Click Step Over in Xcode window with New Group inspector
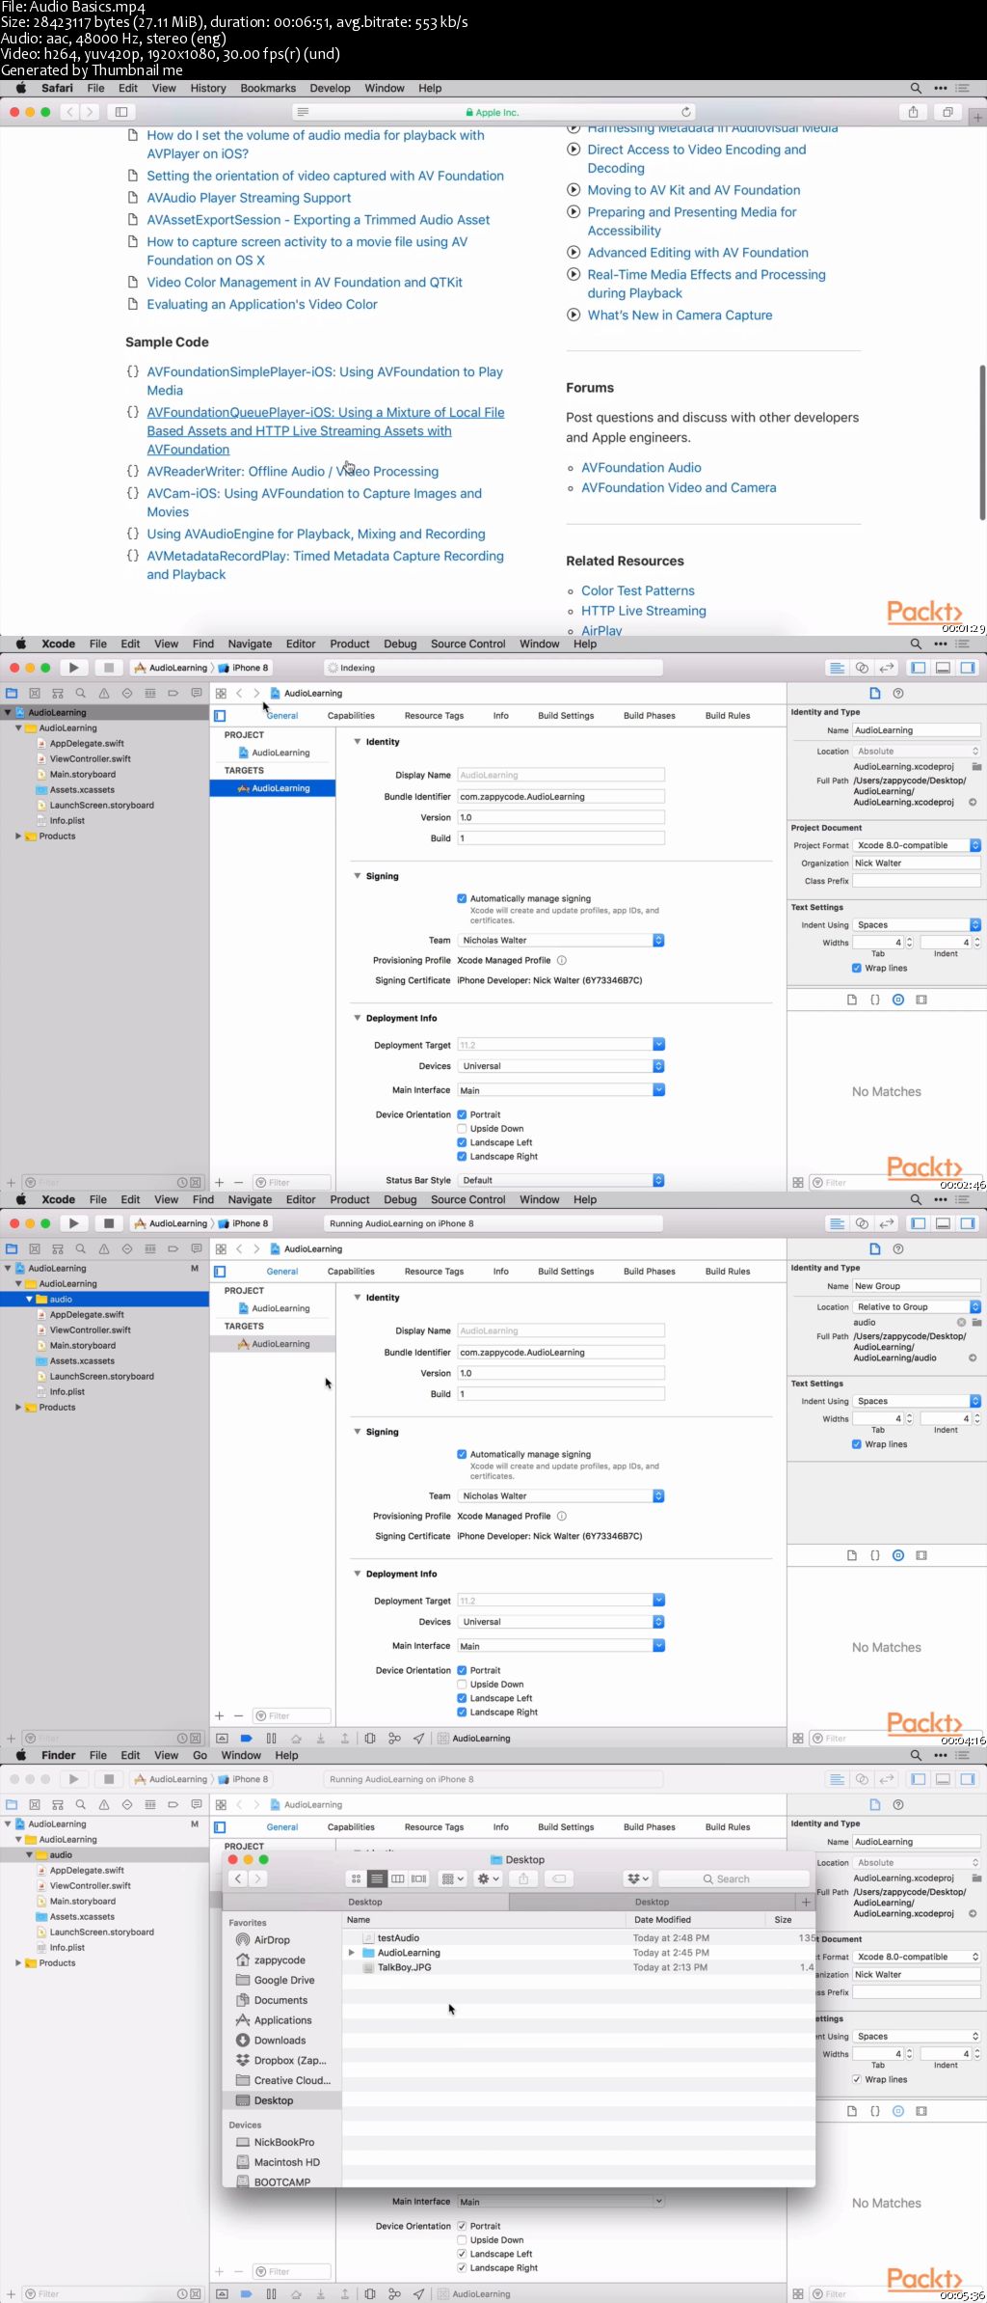 click(296, 1739)
